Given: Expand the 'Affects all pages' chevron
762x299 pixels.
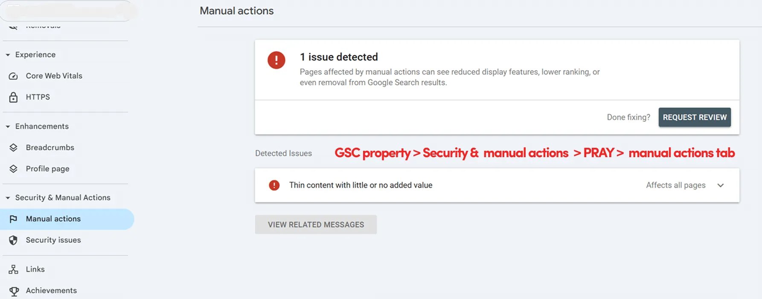Looking at the screenshot, I should [x=721, y=185].
